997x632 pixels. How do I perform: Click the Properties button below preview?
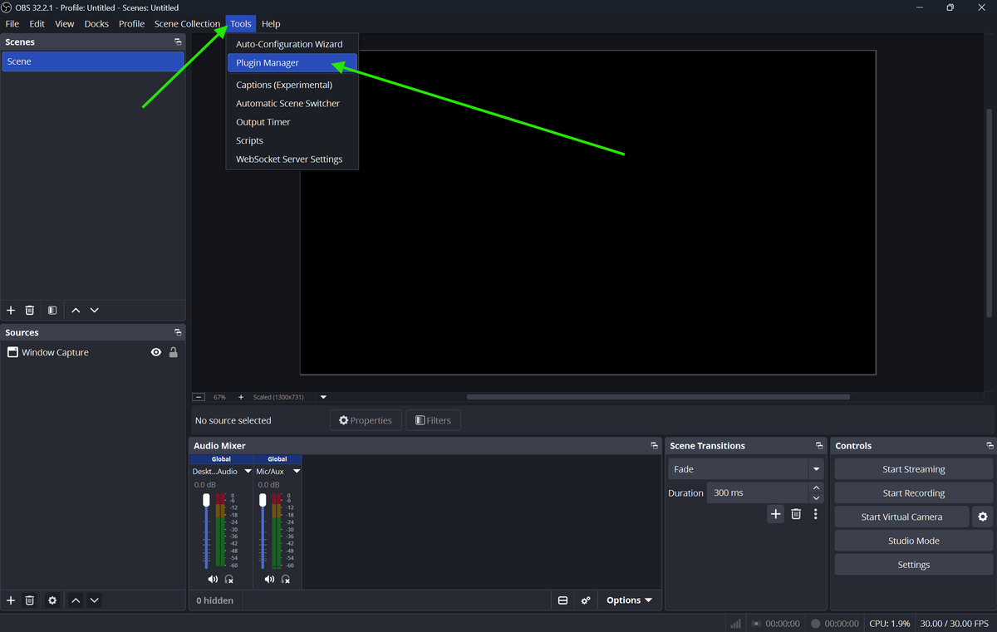click(x=366, y=420)
